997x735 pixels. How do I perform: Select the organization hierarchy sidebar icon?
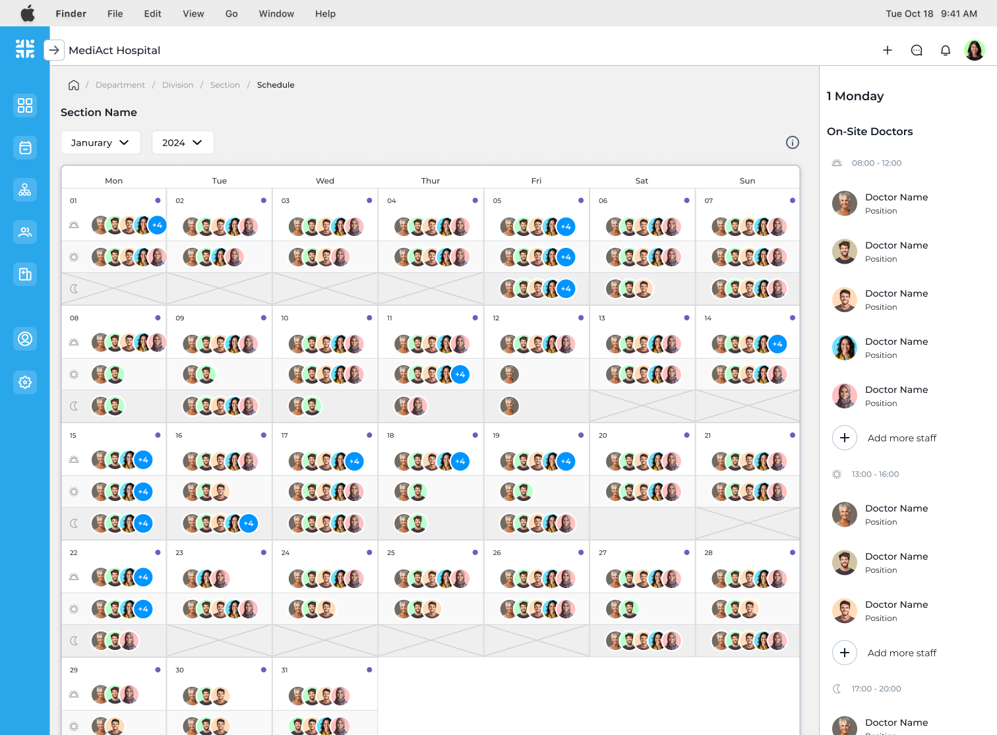point(25,190)
